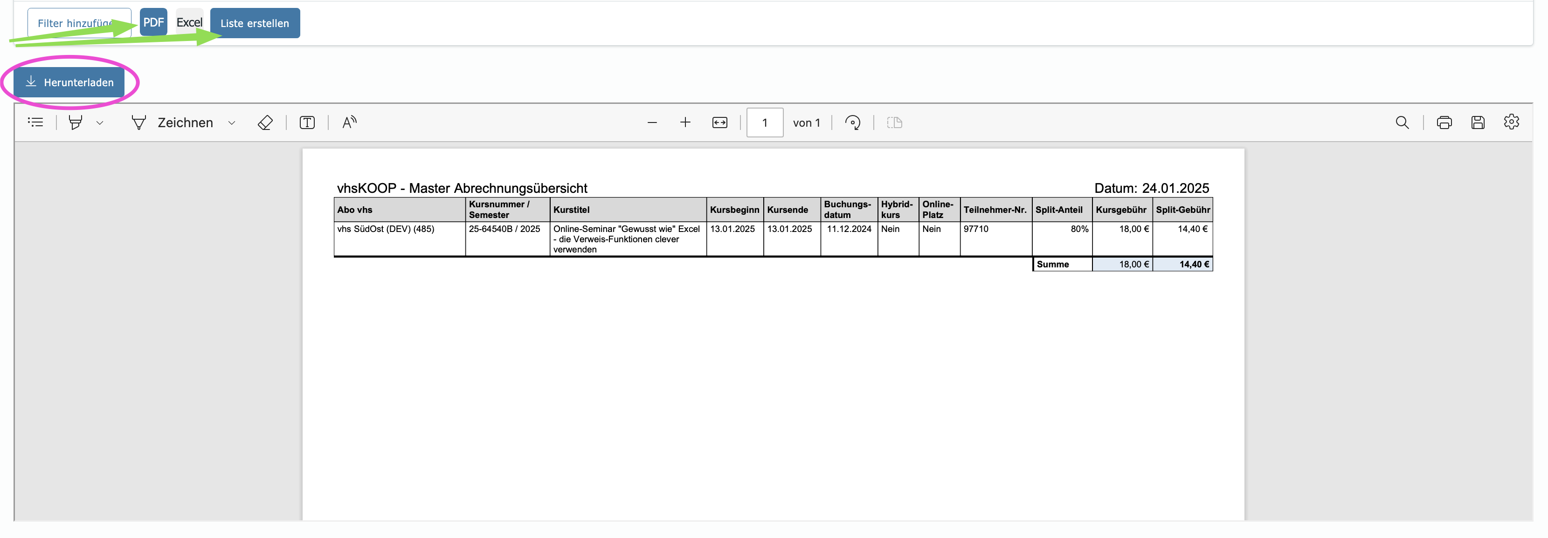
Task: Open search in the PDF viewer
Action: (1402, 123)
